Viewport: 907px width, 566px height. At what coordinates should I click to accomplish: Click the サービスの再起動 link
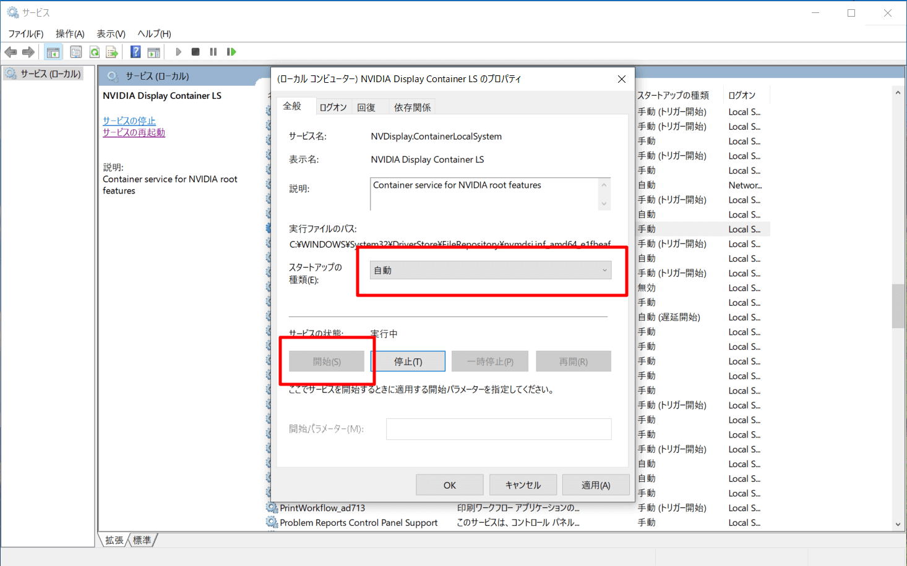pyautogui.click(x=134, y=132)
